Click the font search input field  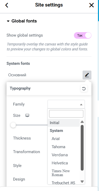[x=66, y=114]
